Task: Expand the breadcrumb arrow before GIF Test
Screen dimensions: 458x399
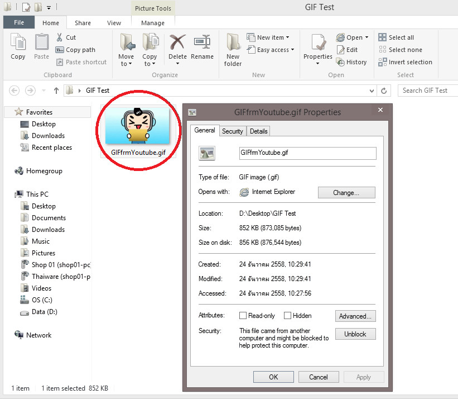Action: point(79,91)
